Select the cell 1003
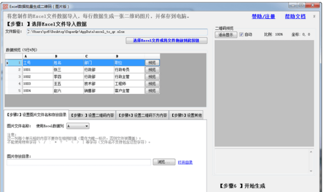325x192 pixels. coord(38,84)
